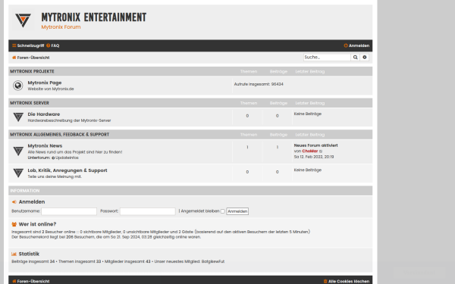
Task: Open the FAQ page
Action: pyautogui.click(x=53, y=45)
